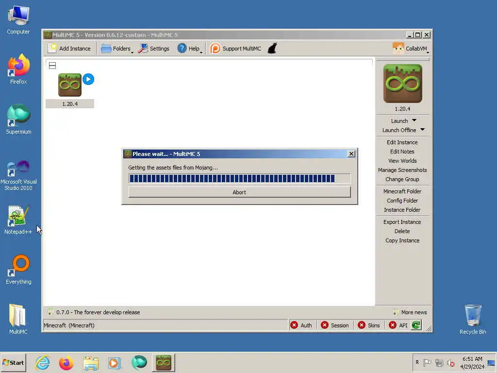Choose Change Group in the sidebar
This screenshot has width=497, height=373.
point(402,179)
